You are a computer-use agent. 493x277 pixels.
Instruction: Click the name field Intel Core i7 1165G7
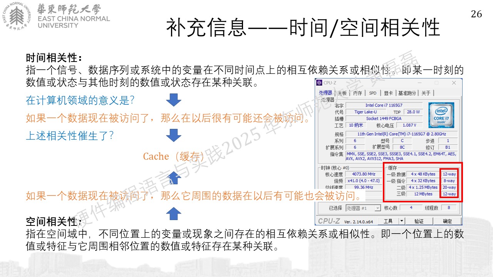pyautogui.click(x=384, y=105)
